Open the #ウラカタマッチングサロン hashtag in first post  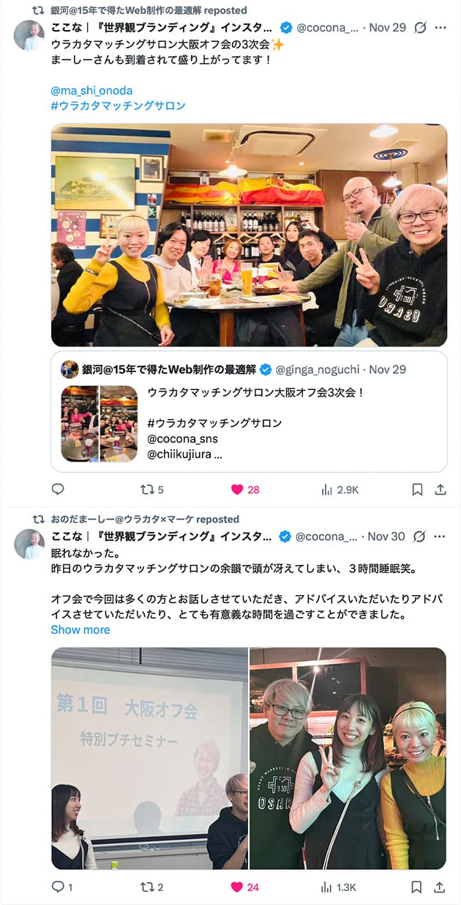(118, 106)
